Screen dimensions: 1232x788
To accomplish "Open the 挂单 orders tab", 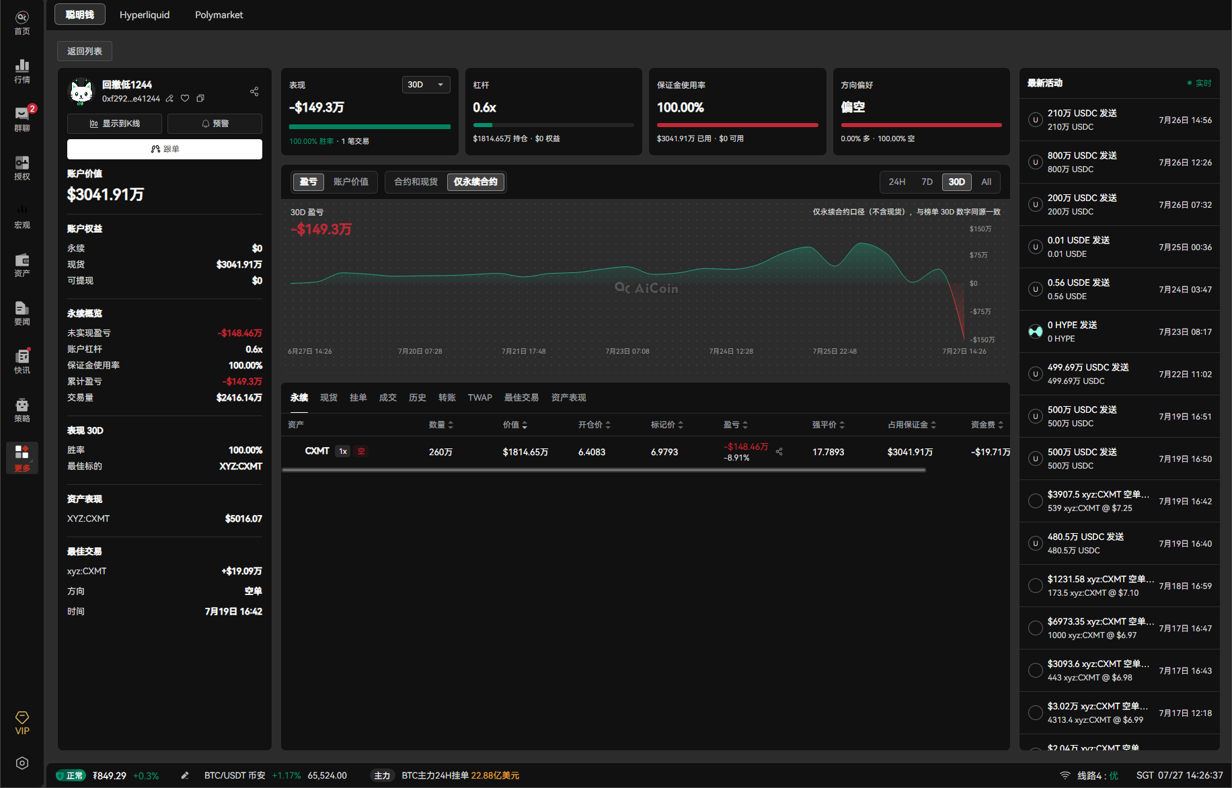I will point(358,398).
